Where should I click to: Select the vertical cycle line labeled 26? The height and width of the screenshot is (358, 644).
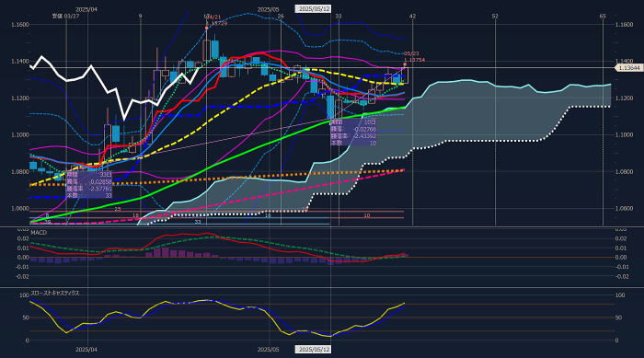click(x=281, y=120)
